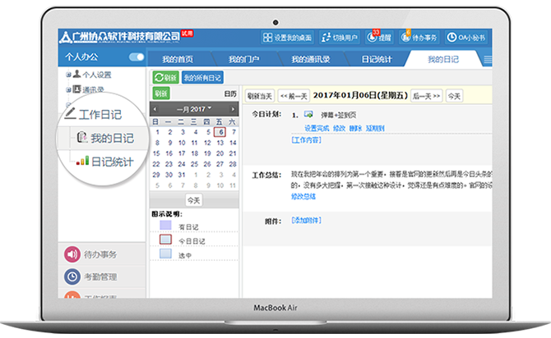Open 待办事务 in the top toolbar
The image size is (551, 338).
pyautogui.click(x=406, y=38)
